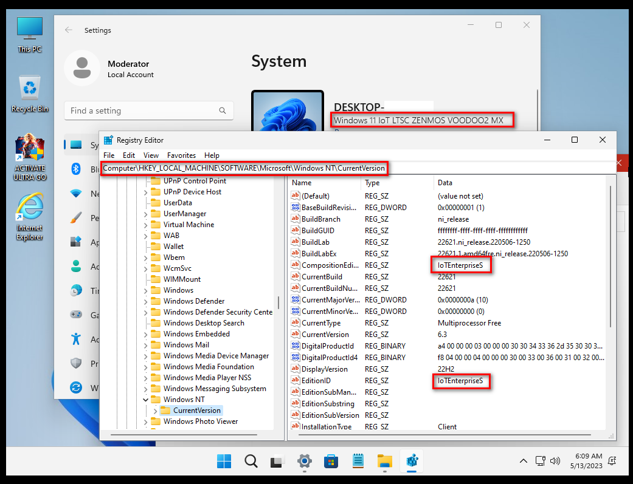Open File Explorer from taskbar
This screenshot has height=484, width=633.
pos(385,461)
